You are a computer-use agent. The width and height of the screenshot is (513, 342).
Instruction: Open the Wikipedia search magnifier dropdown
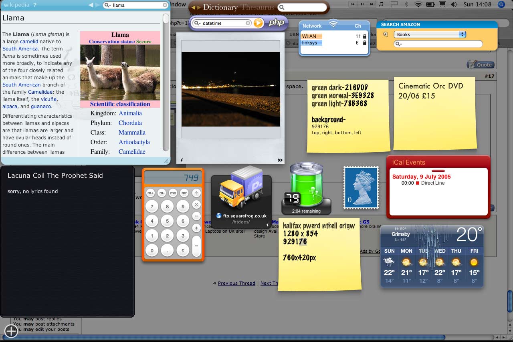(x=108, y=5)
